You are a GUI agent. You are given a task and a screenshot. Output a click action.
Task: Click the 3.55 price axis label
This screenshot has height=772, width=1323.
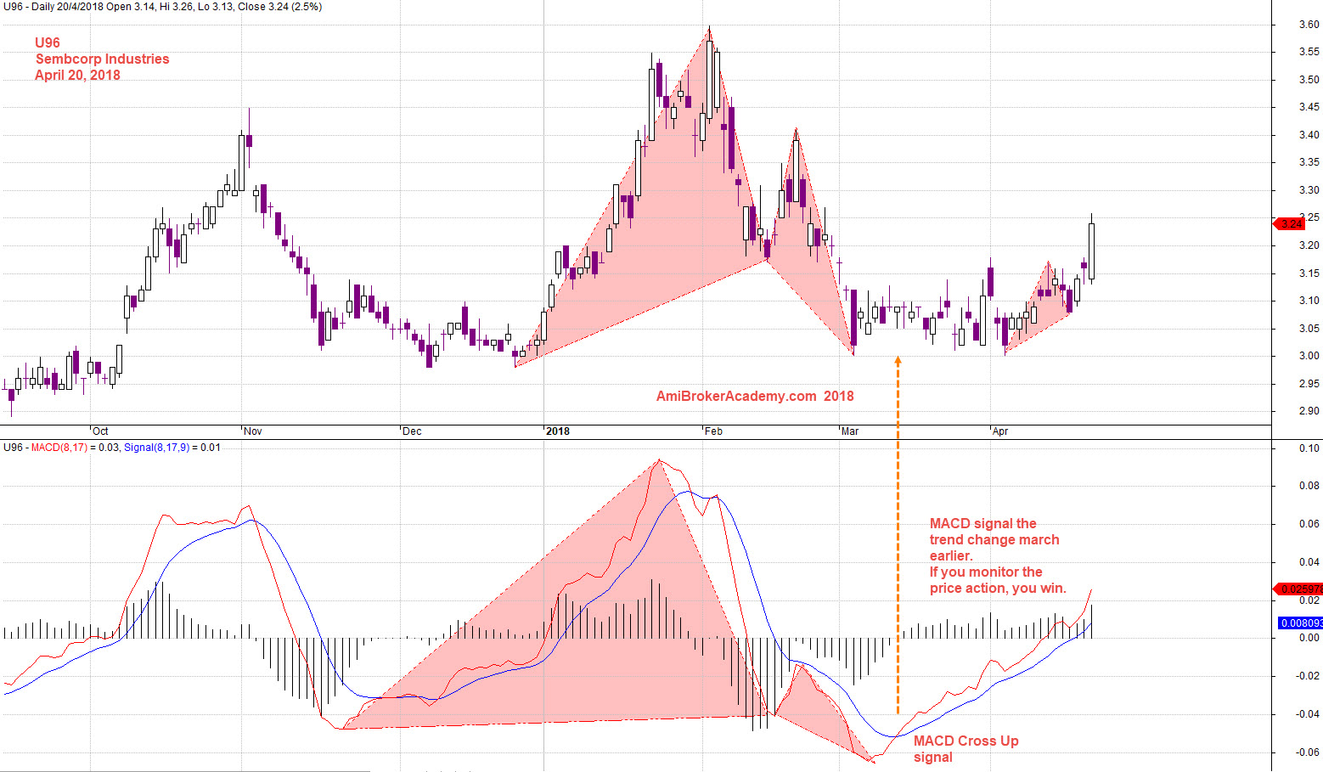1309,52
